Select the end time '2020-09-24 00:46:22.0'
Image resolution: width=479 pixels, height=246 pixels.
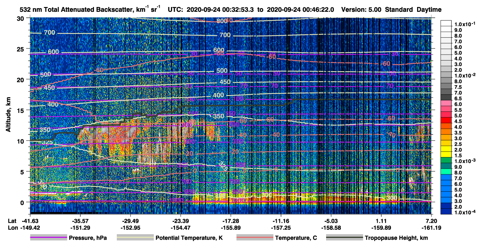click(300, 10)
